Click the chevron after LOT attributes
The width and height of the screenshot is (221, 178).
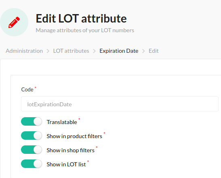click(94, 51)
